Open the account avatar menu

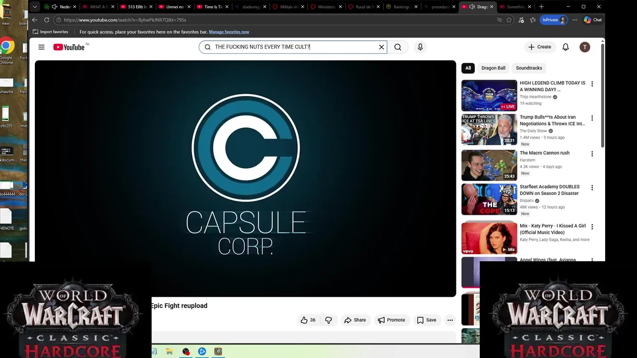pyautogui.click(x=585, y=47)
